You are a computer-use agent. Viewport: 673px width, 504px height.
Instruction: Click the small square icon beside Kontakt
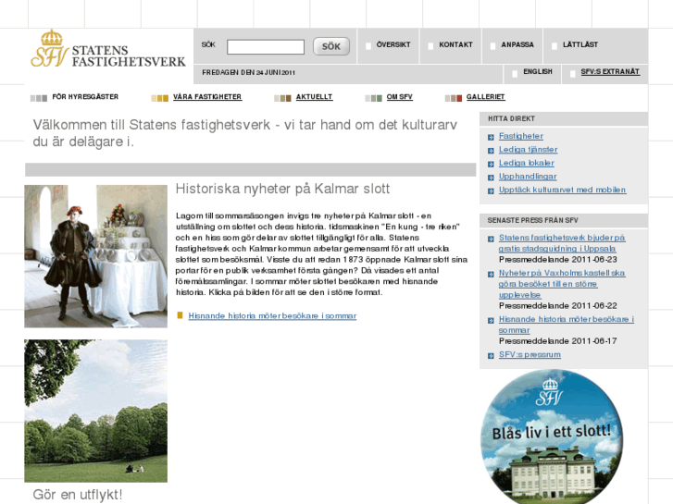[430, 46]
